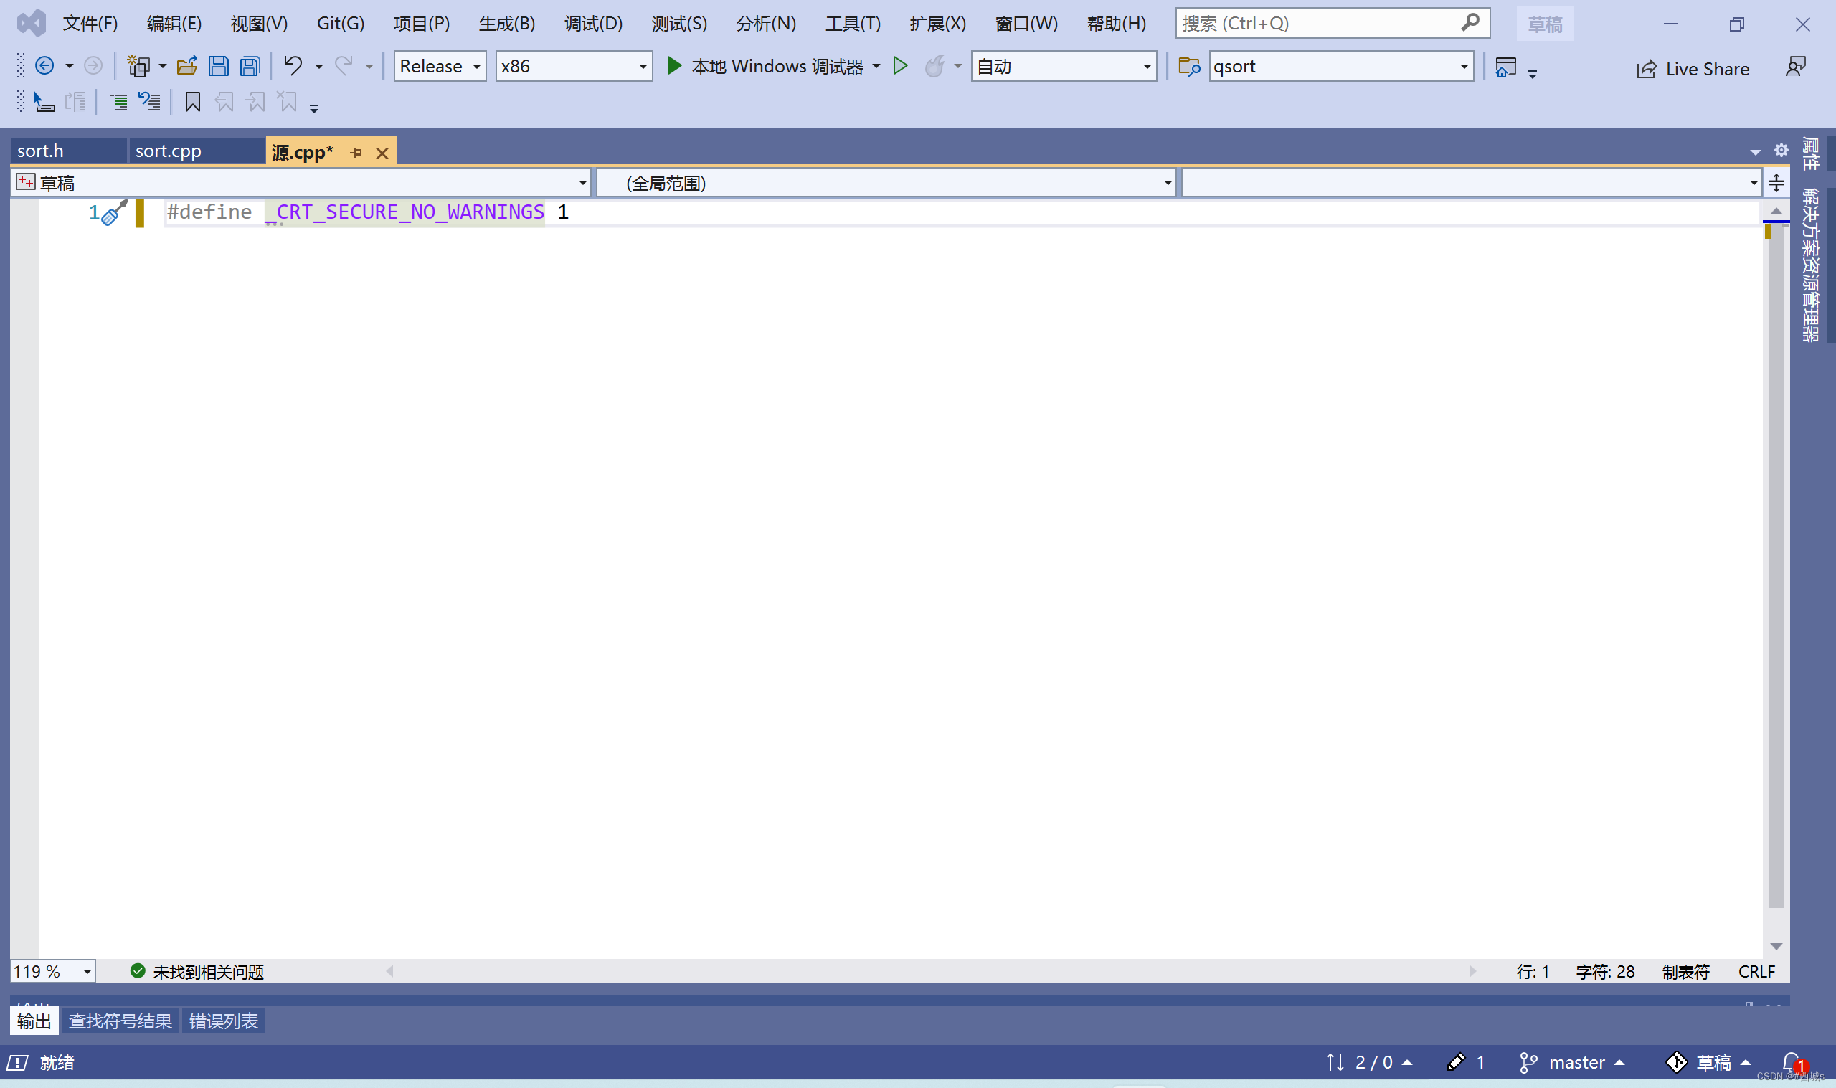
Task: Open the Release configuration dropdown
Action: 440,66
